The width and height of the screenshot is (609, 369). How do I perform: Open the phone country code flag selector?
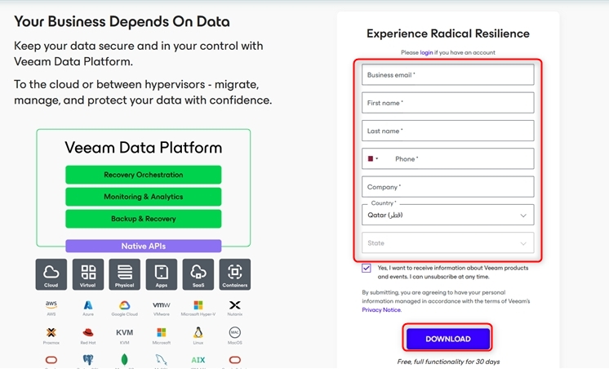pos(372,159)
